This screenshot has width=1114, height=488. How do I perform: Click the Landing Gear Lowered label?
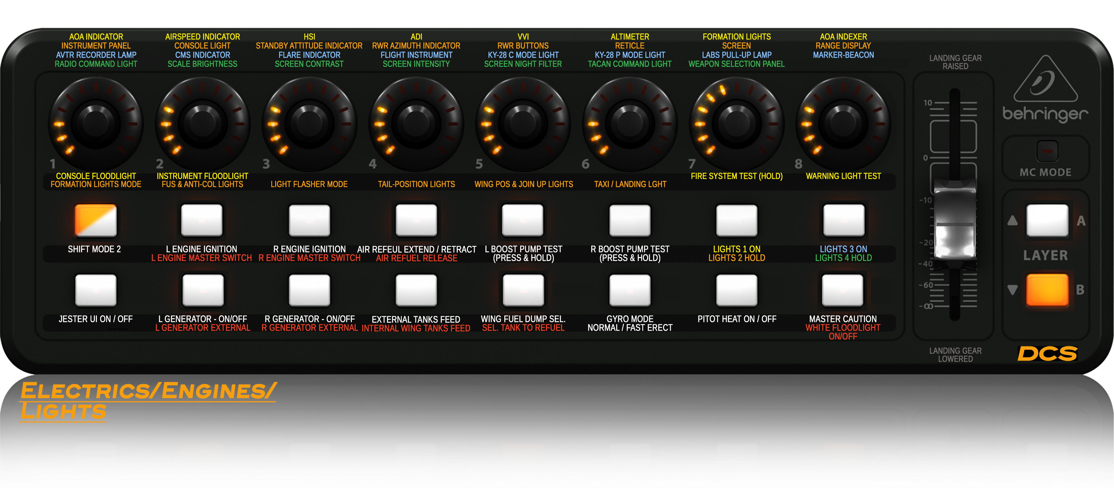[x=955, y=355]
